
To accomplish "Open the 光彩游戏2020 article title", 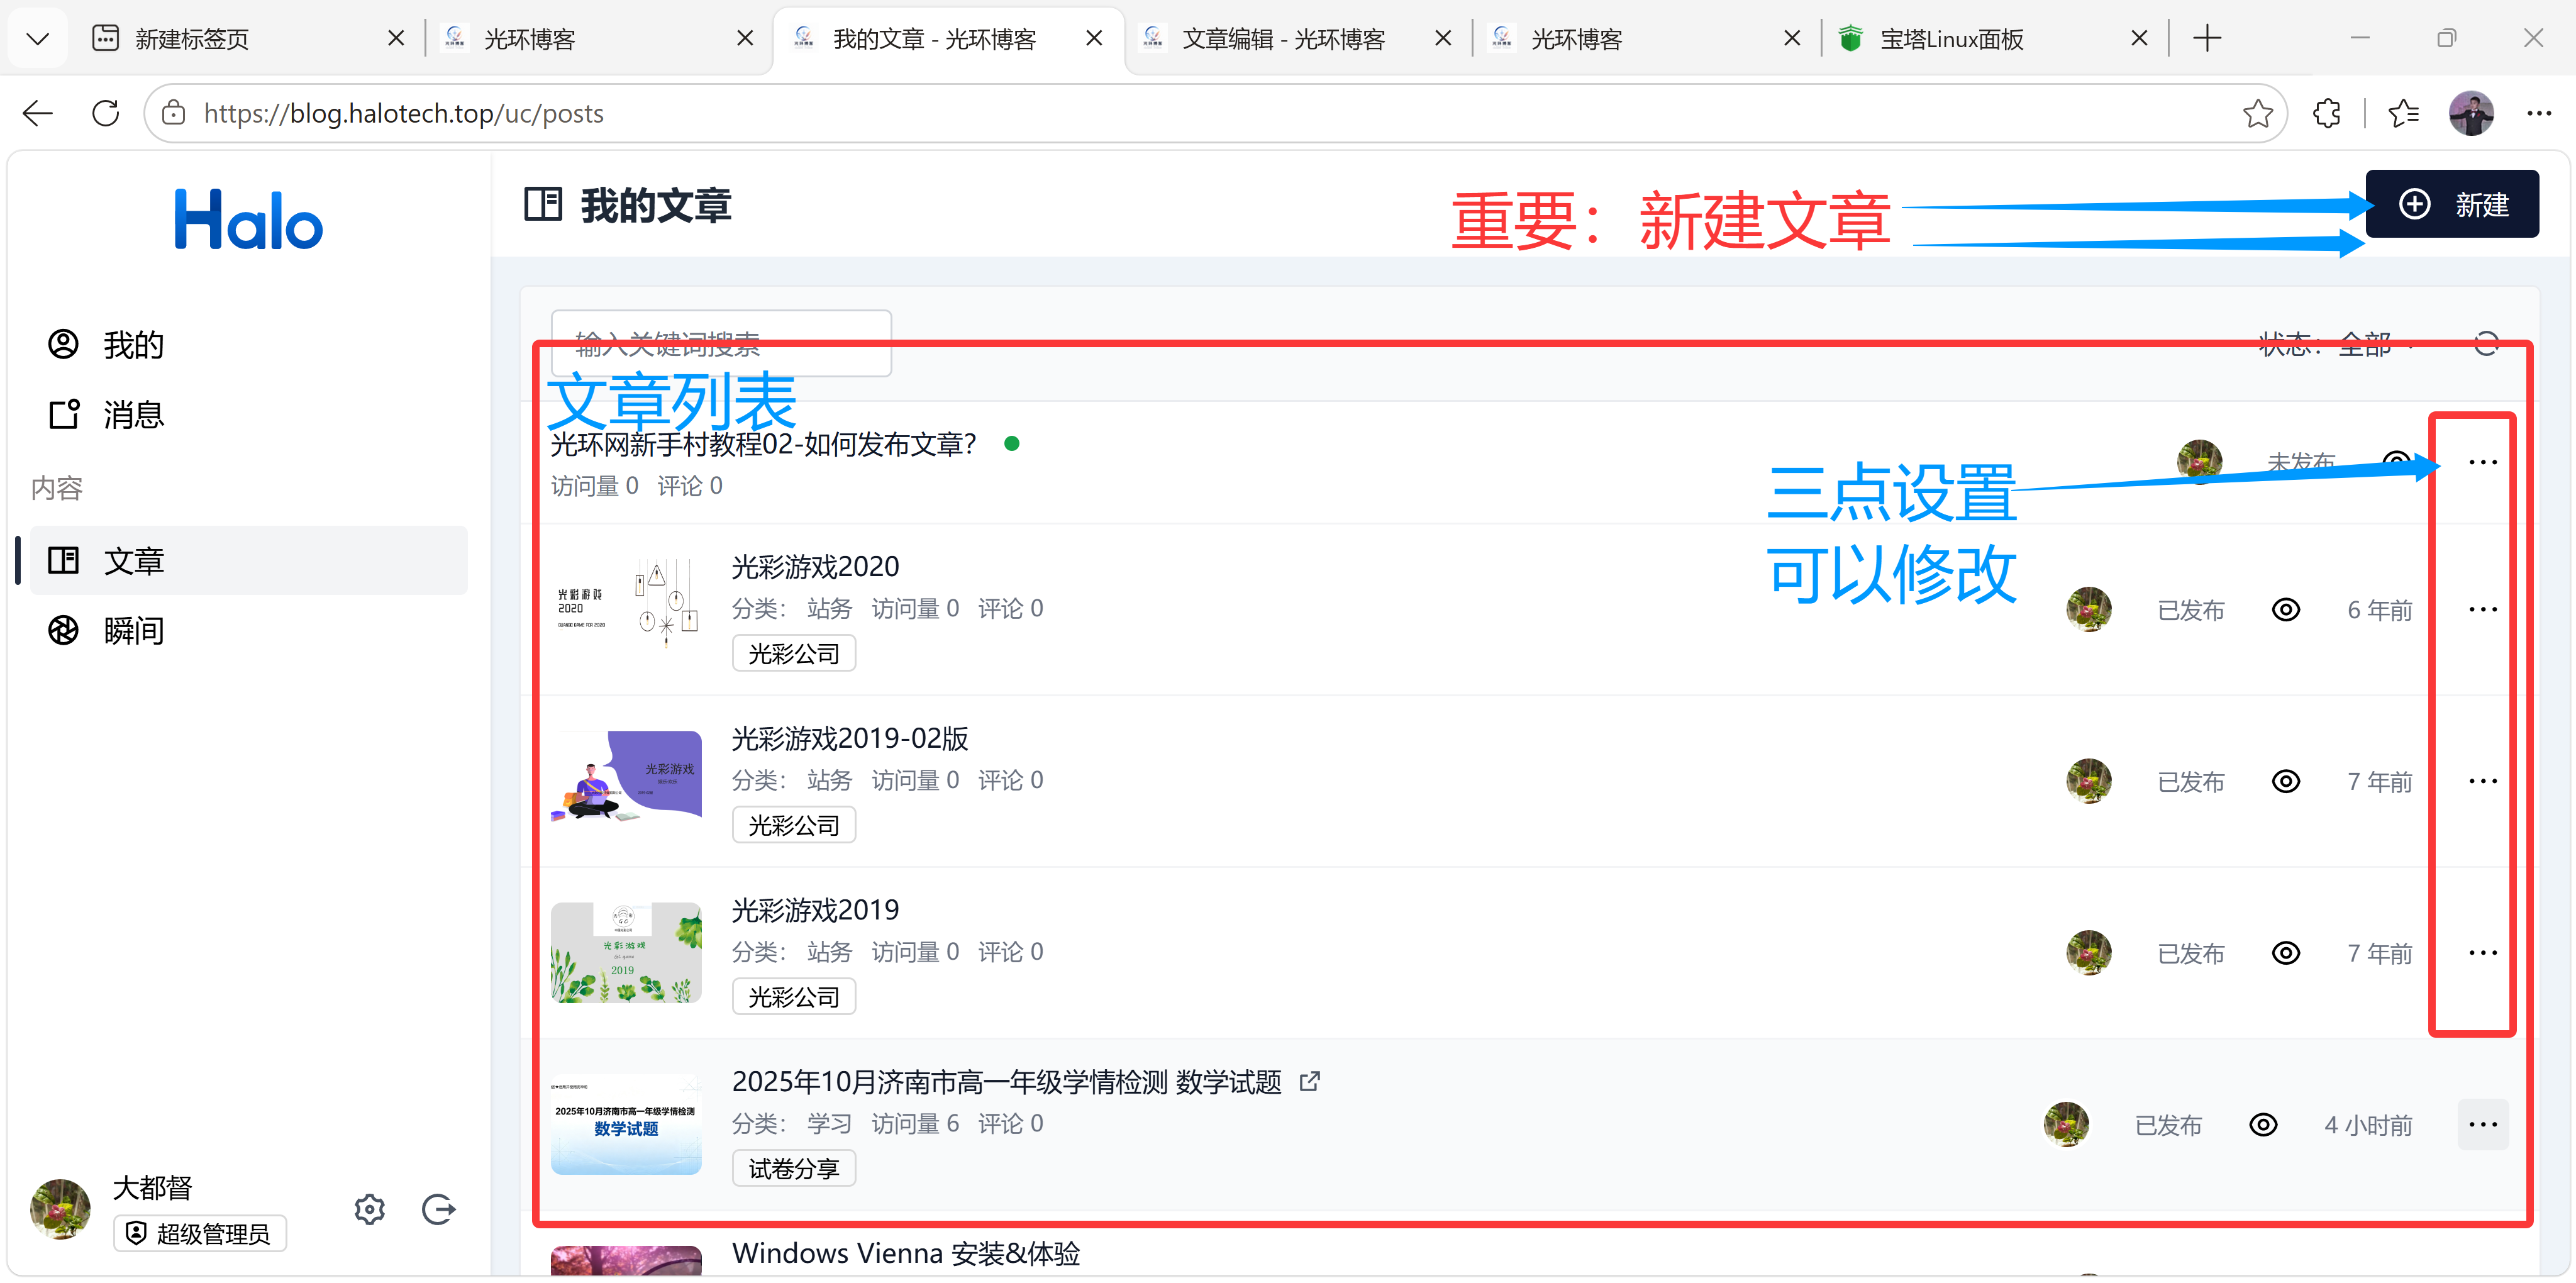I will click(x=815, y=566).
